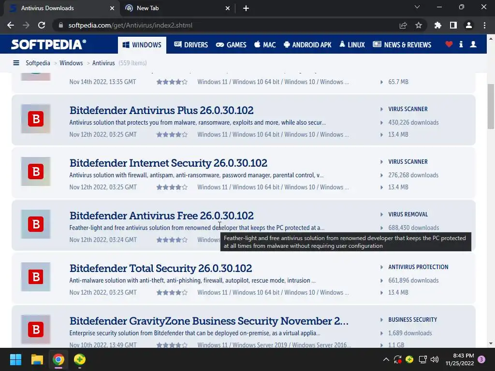Open Bitdefender Antivirus Plus 26.0.30.102 title
Screen dimensions: 495x371
161,111
